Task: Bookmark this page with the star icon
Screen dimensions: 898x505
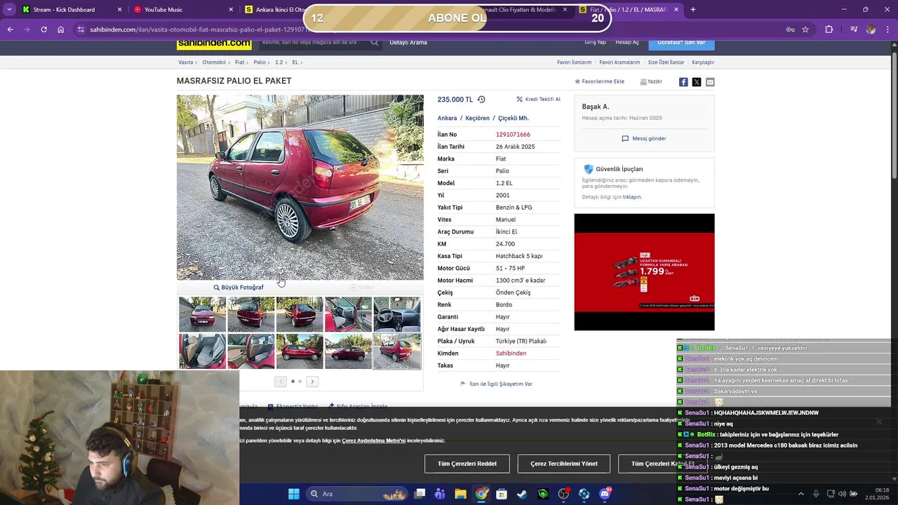Action: coord(805,29)
